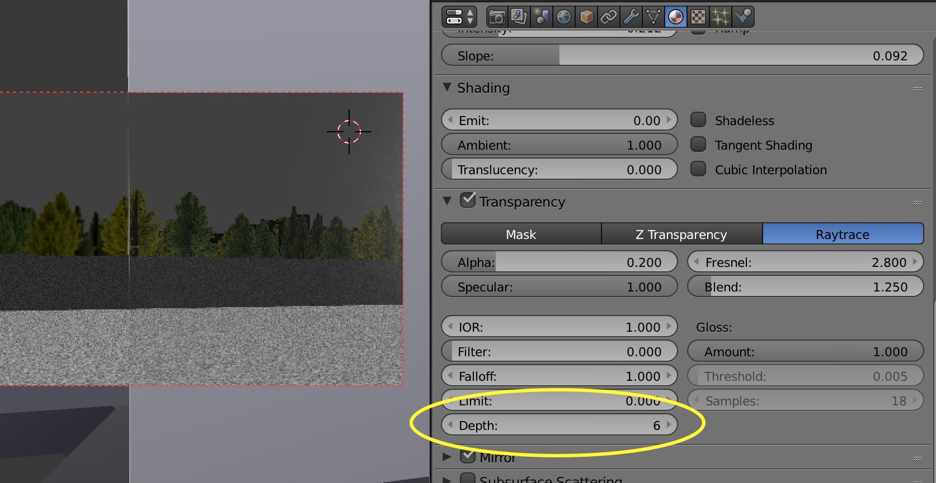Open the Scene properties tab

click(x=542, y=17)
